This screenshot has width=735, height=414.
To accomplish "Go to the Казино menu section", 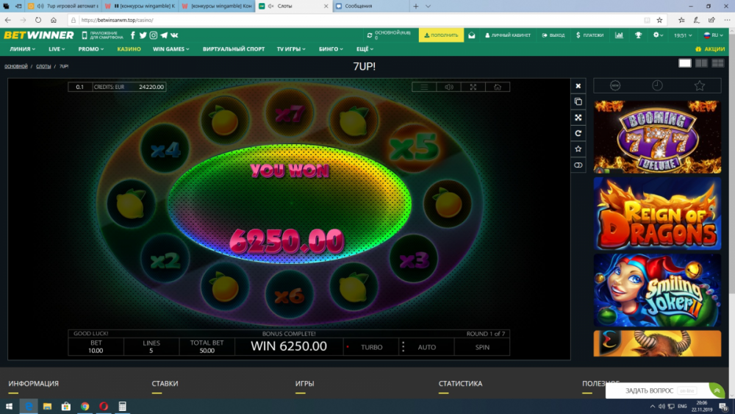I will [x=129, y=49].
